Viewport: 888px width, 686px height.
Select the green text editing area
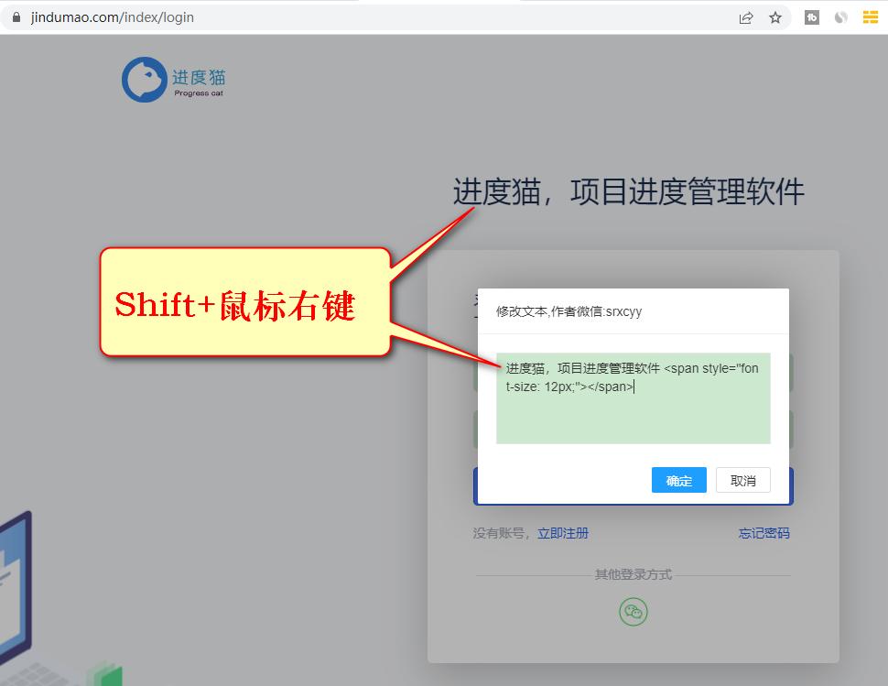(632, 398)
